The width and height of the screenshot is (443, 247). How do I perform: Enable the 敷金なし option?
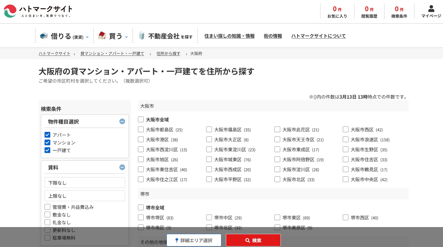[x=47, y=215]
